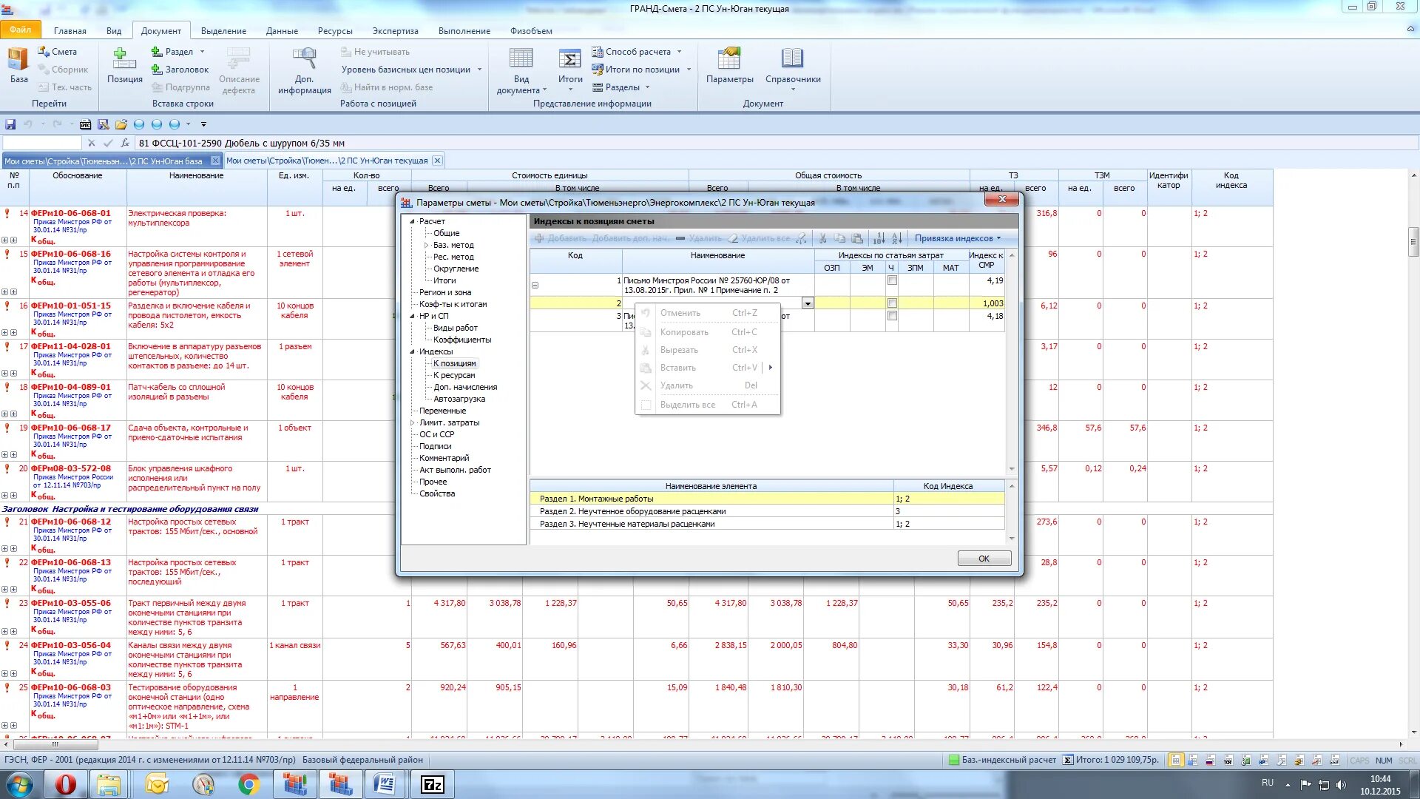Click position code ФЕРм10-06-068-01 in row 14
This screenshot has height=799, width=1420.
click(x=70, y=213)
